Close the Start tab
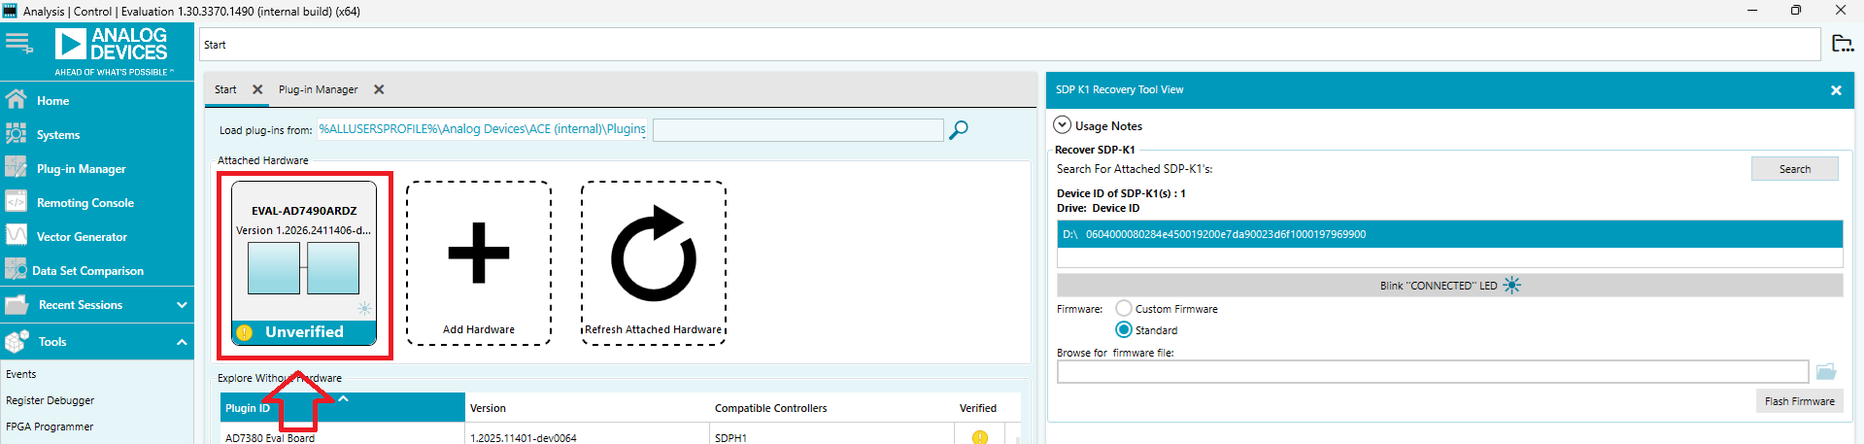The width and height of the screenshot is (1864, 444). coord(257,89)
